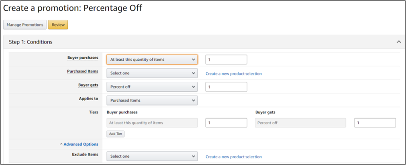Click the Tiers buyer purchases quantity field

tap(226, 123)
